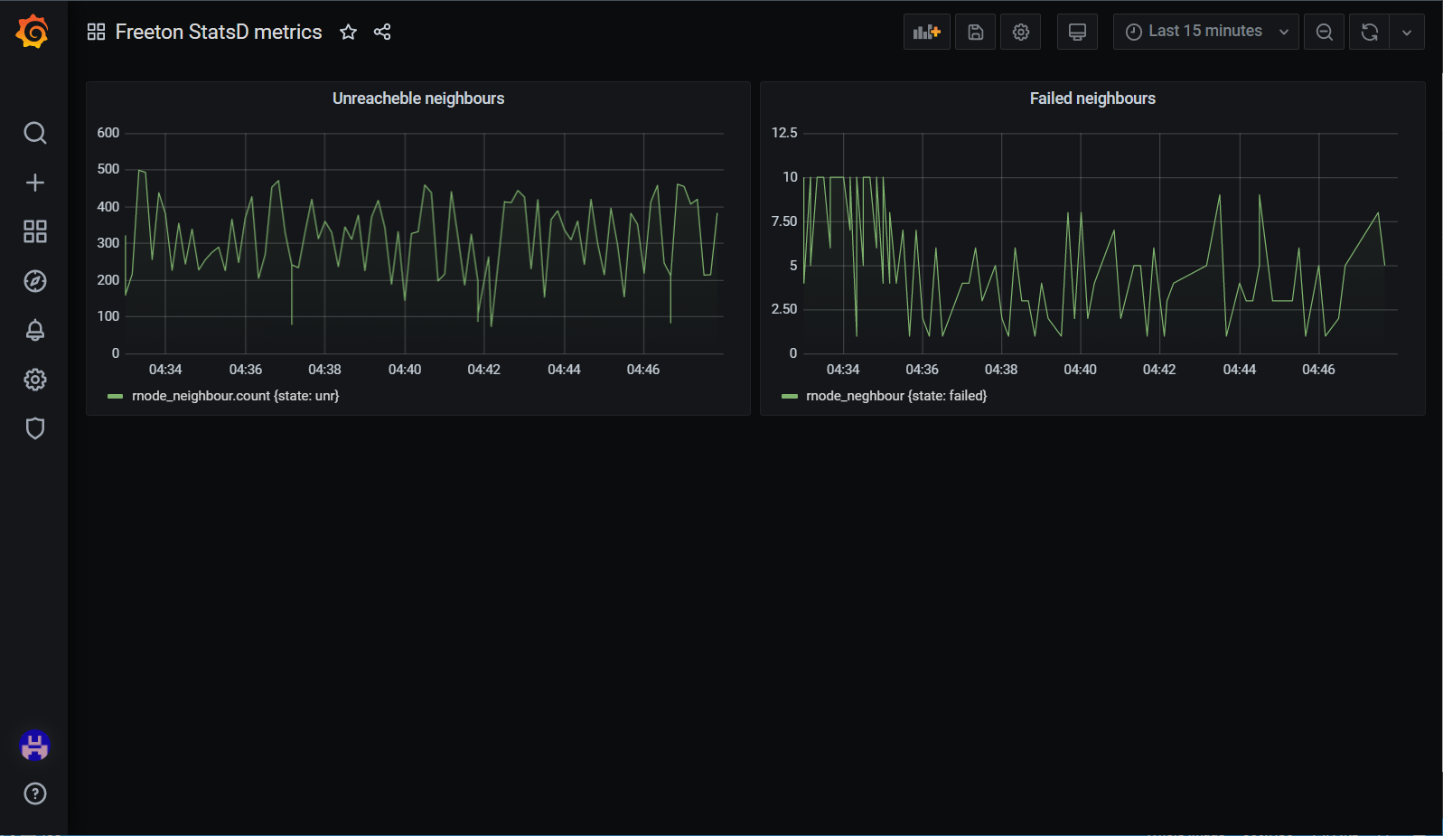This screenshot has height=836, width=1443.
Task: Open the Failed neighbours panel title menu
Action: (x=1092, y=99)
